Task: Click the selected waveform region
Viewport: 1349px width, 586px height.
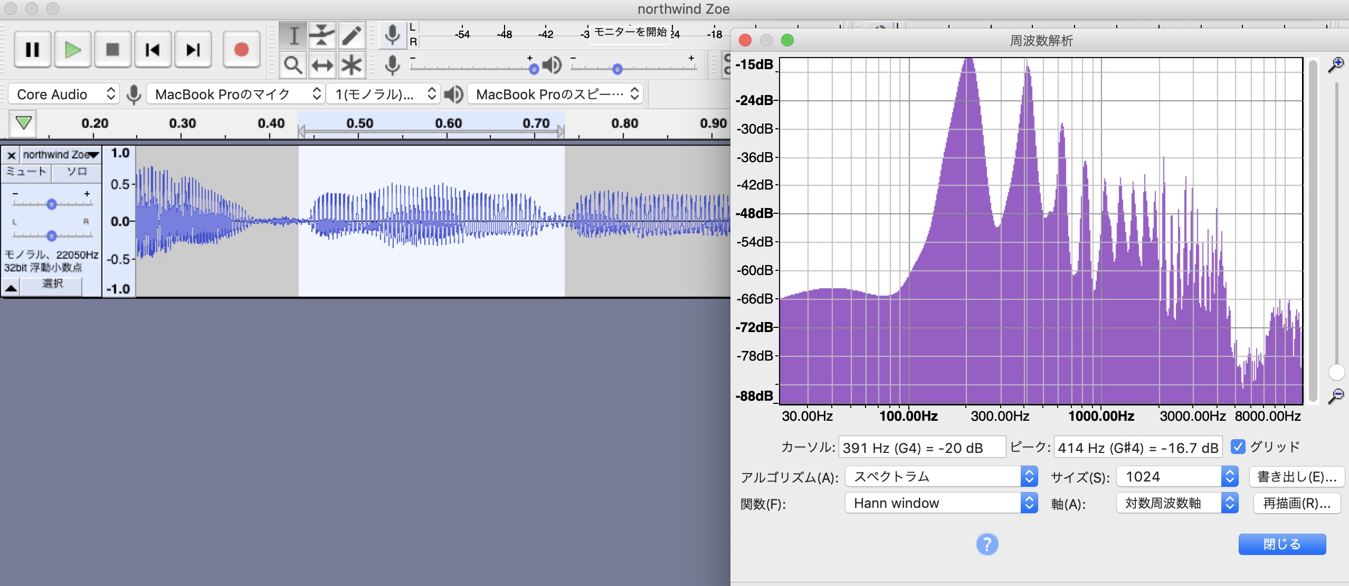Action: click(431, 221)
